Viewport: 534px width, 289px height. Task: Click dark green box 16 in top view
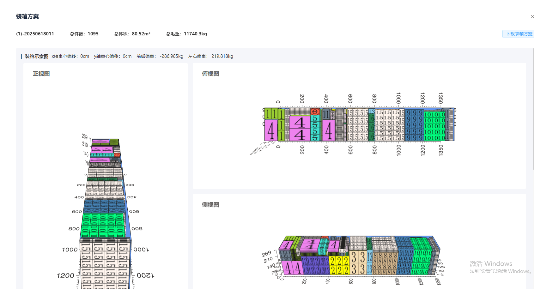[x=372, y=128]
